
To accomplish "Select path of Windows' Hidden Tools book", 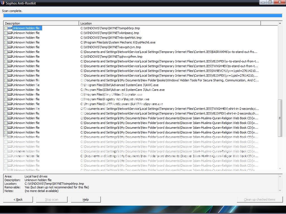I will click(170, 80).
